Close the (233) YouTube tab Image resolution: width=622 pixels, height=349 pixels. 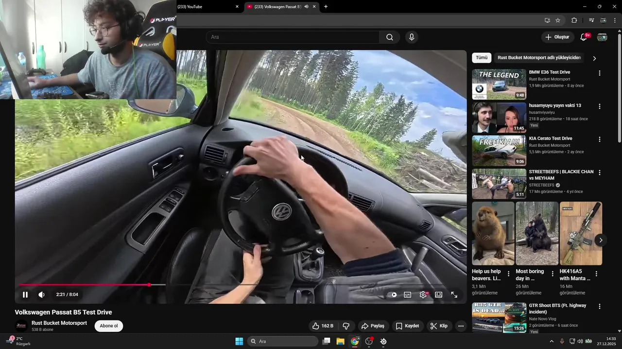point(237,7)
